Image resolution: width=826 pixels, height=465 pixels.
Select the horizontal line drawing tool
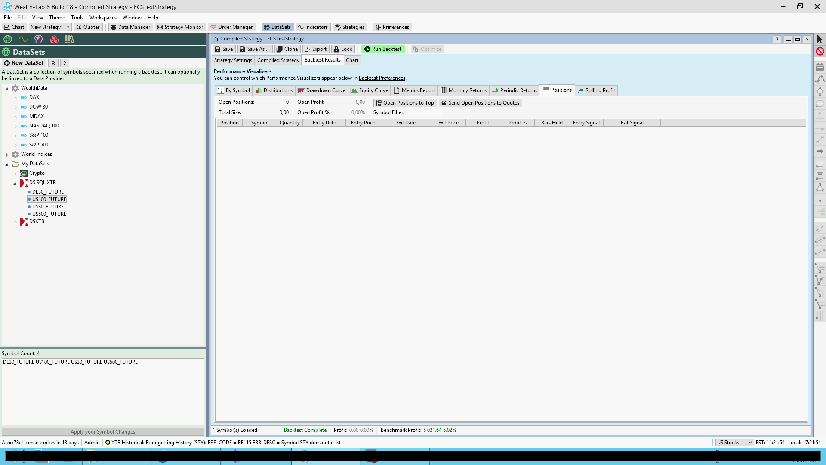(x=820, y=128)
